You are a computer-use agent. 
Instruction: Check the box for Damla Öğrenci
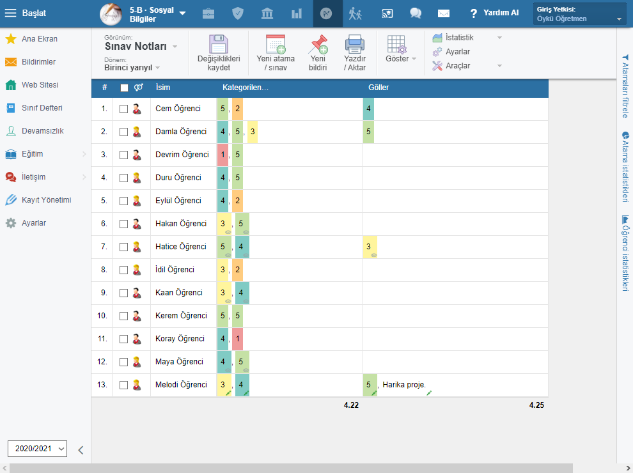[124, 132]
